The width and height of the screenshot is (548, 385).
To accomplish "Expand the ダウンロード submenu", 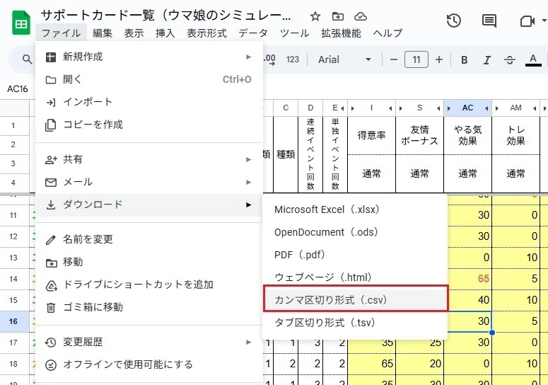I will [x=149, y=205].
